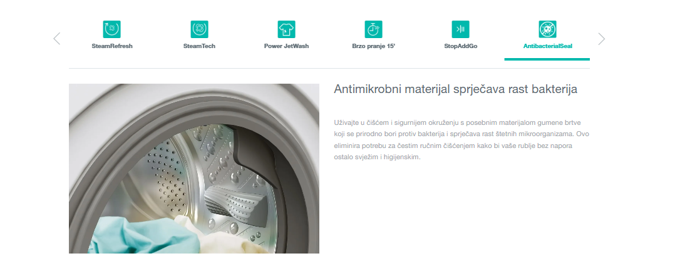Open the StopAddGo text label
This screenshot has width=675, height=276.
coord(461,46)
